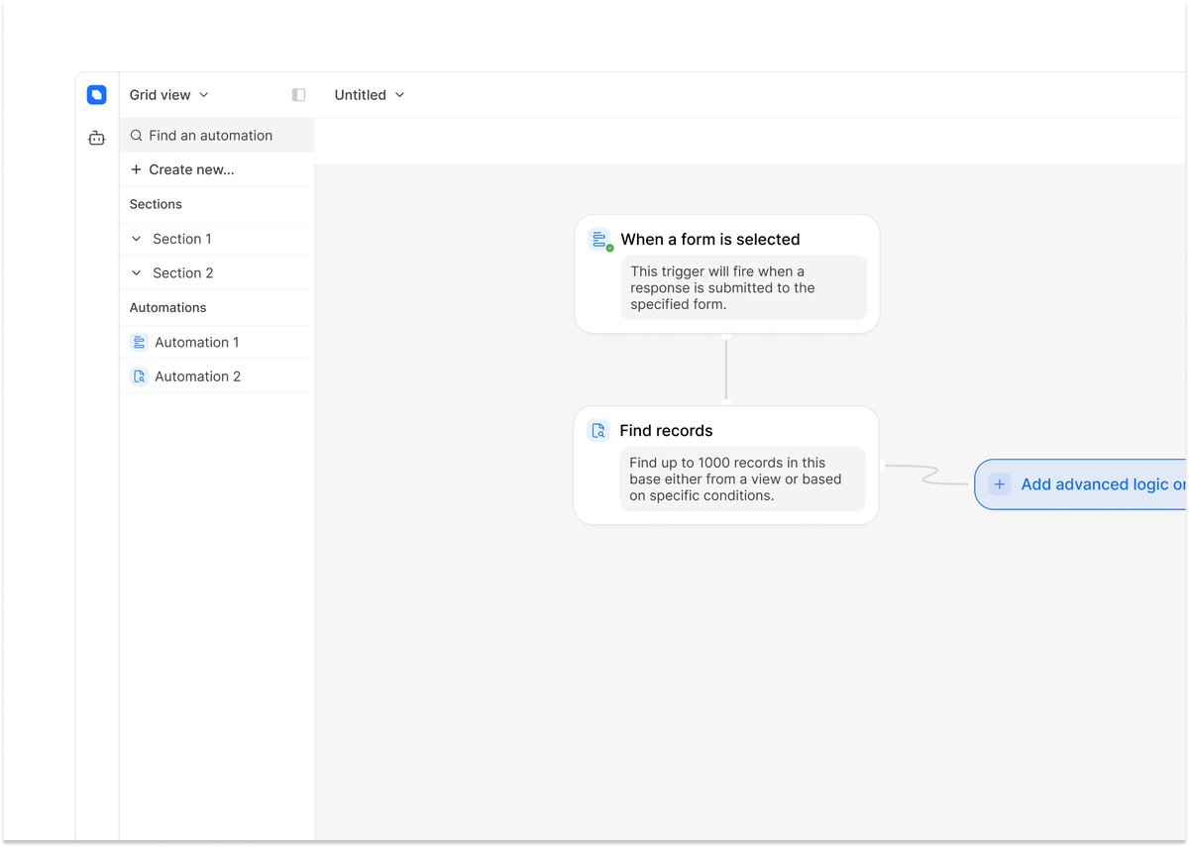Viewport: 1189px width, 847px height.
Task: Click the plus icon beside Create new
Action: pos(137,169)
